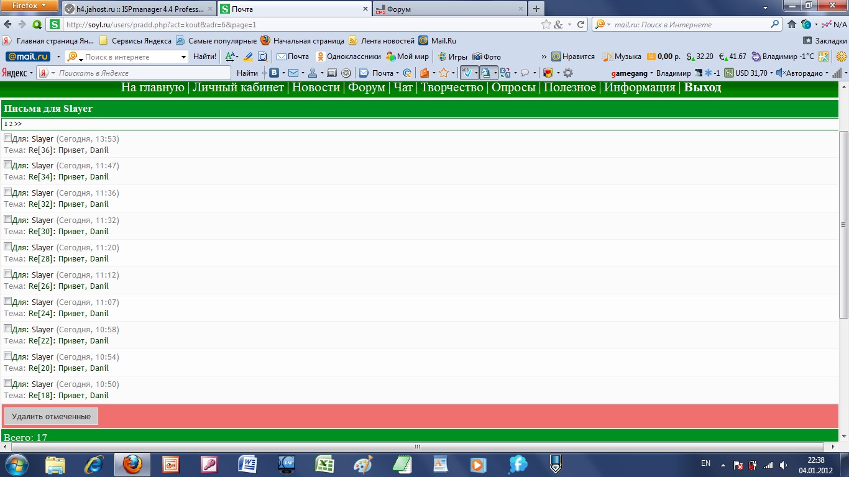Open Microsoft Excel from the taskbar
The image size is (849, 477).
(x=324, y=464)
